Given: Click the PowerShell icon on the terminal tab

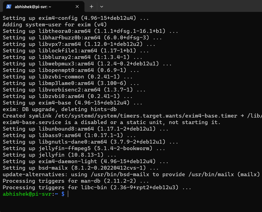Looking at the screenshot, I should pos(9,6).
